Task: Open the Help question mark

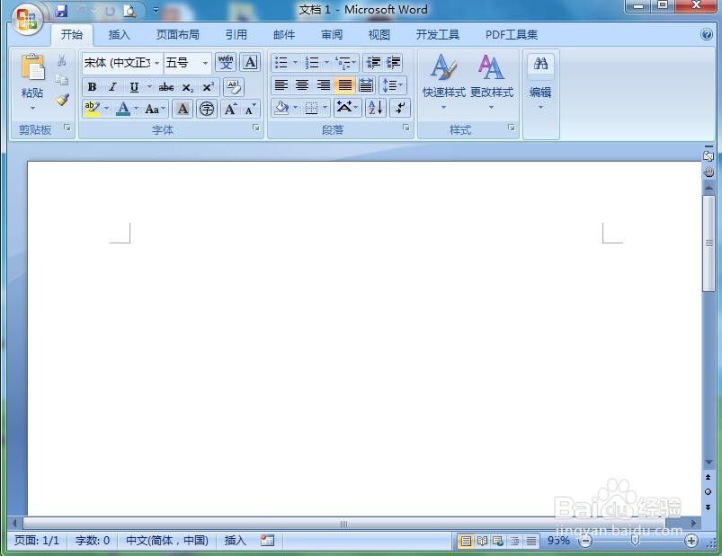Action: tap(707, 34)
